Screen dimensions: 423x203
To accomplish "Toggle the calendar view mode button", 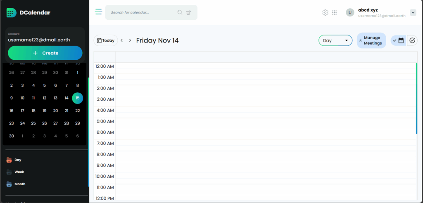I will (x=399, y=40).
